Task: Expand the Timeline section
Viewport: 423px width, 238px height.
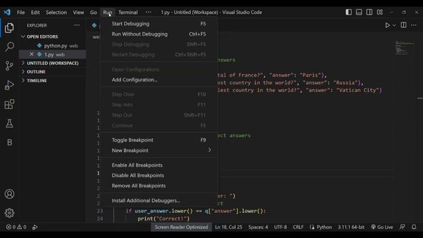Action: point(53,81)
